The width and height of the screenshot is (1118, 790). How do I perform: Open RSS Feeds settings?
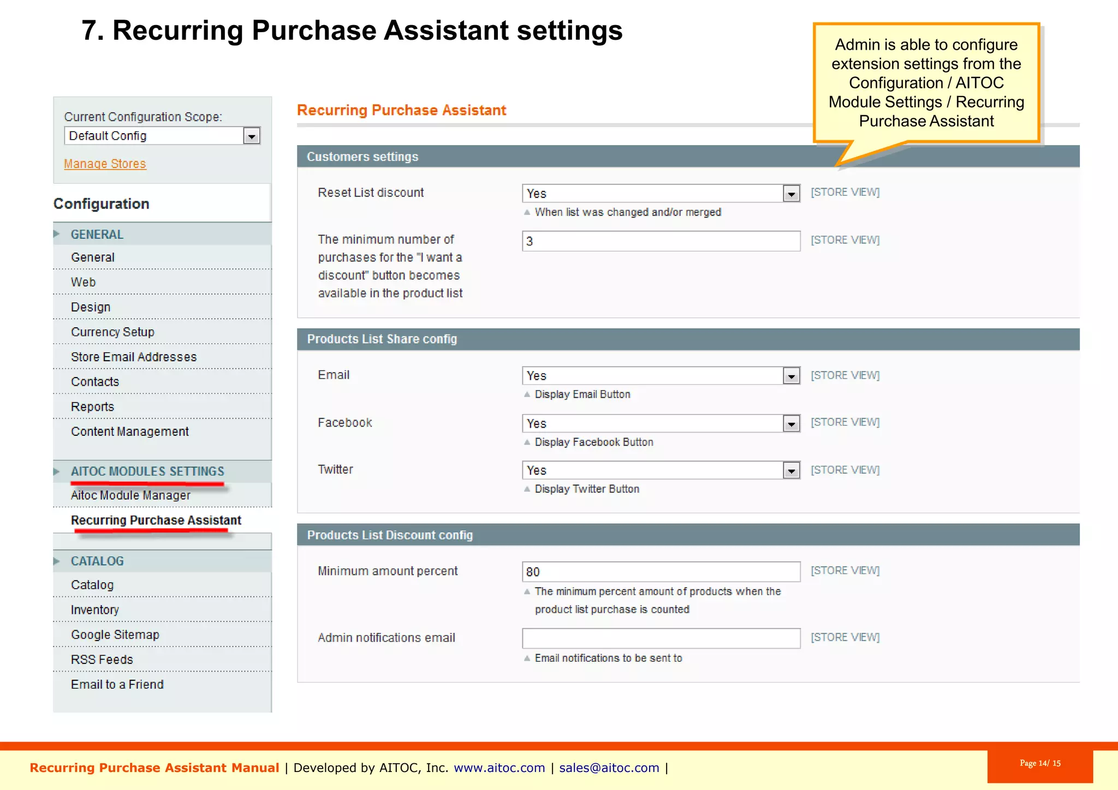click(102, 660)
